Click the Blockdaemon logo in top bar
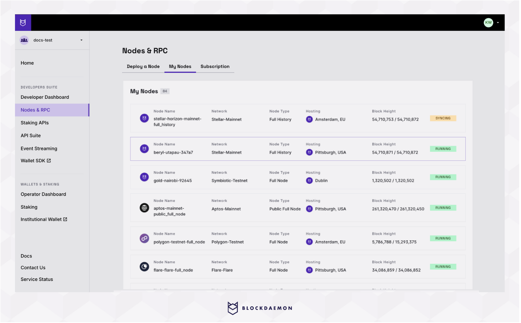The height and width of the screenshot is (323, 521). pos(23,22)
